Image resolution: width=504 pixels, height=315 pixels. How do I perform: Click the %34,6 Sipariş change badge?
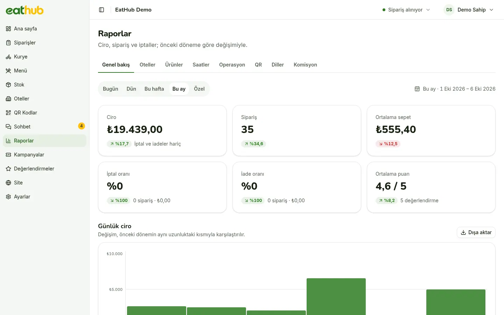tap(254, 144)
